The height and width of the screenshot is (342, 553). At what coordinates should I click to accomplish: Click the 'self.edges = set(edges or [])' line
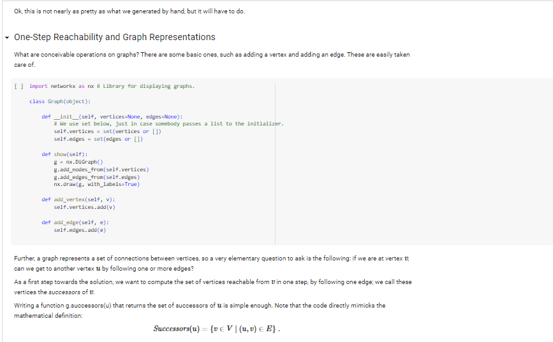(x=98, y=139)
